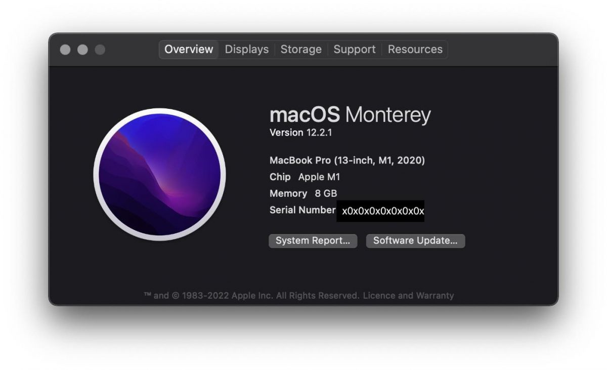Open the Warranty link in the footer

[435, 296]
